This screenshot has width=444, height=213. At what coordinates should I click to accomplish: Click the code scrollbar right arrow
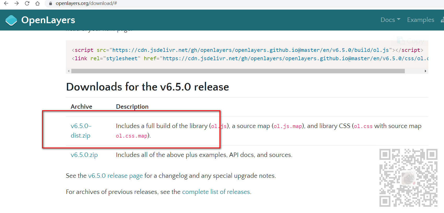click(425, 71)
